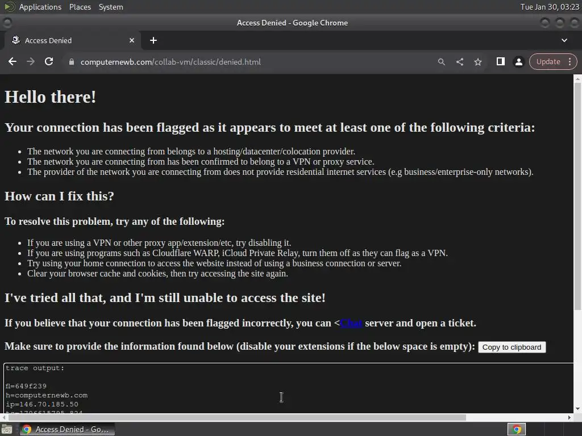Reload the Access Denied page
Image resolution: width=582 pixels, height=436 pixels.
[49, 61]
